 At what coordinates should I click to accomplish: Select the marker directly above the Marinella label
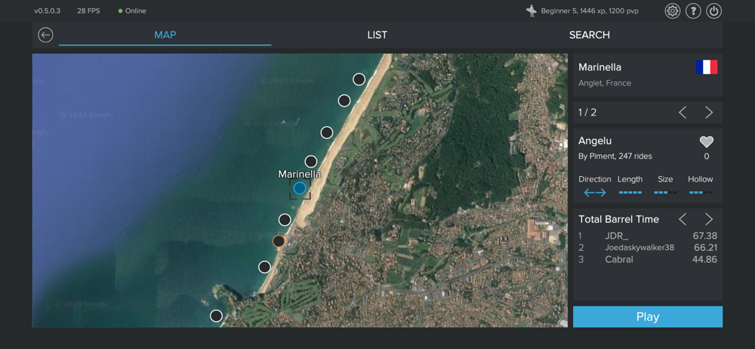(x=310, y=162)
